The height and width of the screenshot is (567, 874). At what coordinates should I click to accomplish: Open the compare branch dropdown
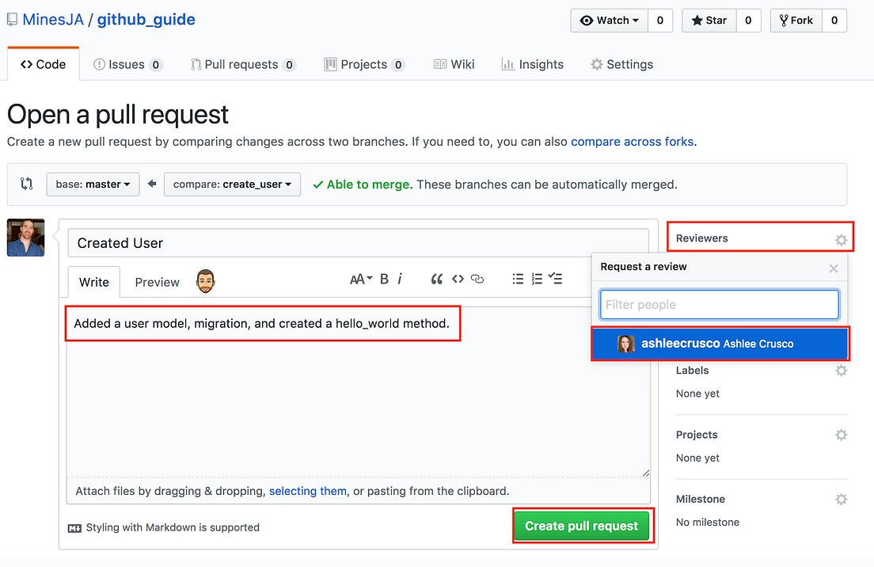tap(232, 184)
